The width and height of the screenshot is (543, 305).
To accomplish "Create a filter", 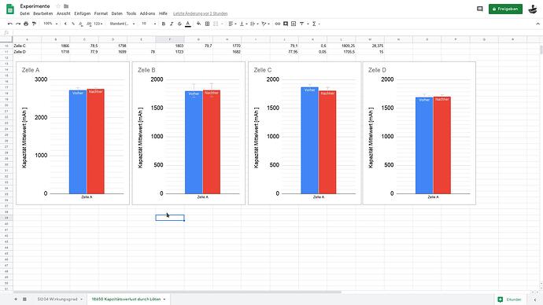I will pos(301,24).
